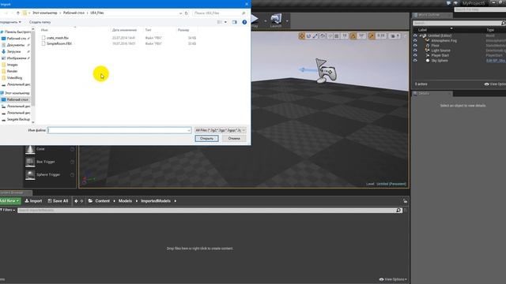Click ImportedModels in the content path

point(156,201)
